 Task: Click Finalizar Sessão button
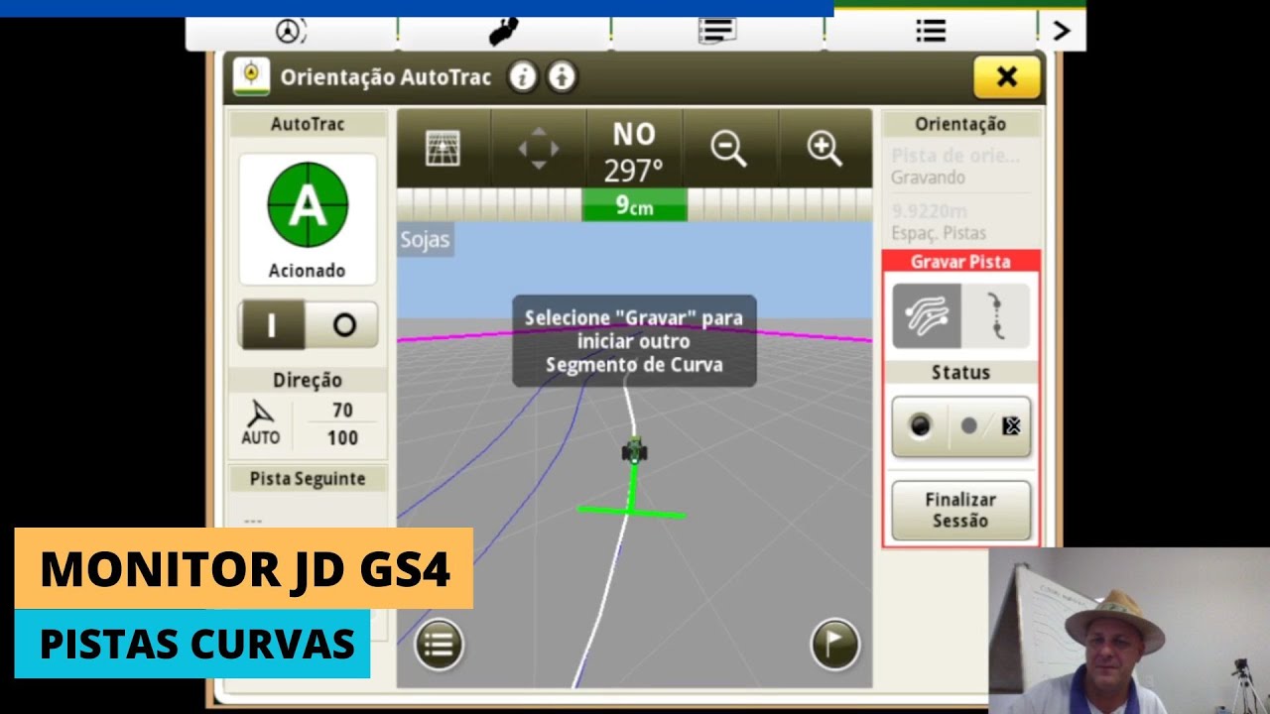(x=960, y=510)
